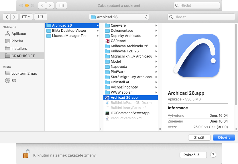Viewport: 238px width, 164px height.
Task: Click the dialog Hledat search field
Action: click(201, 17)
